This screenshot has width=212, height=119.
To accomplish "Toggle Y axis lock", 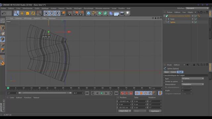I will pyautogui.click(x=52, y=13).
